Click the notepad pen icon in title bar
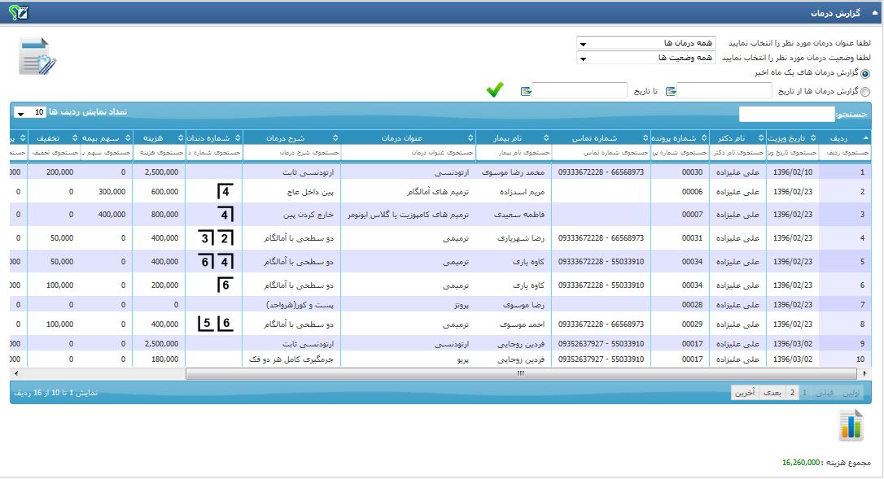The width and height of the screenshot is (884, 479). pos(24,12)
